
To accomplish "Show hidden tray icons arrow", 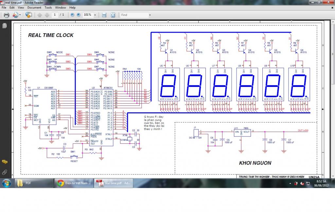I will tap(290, 184).
